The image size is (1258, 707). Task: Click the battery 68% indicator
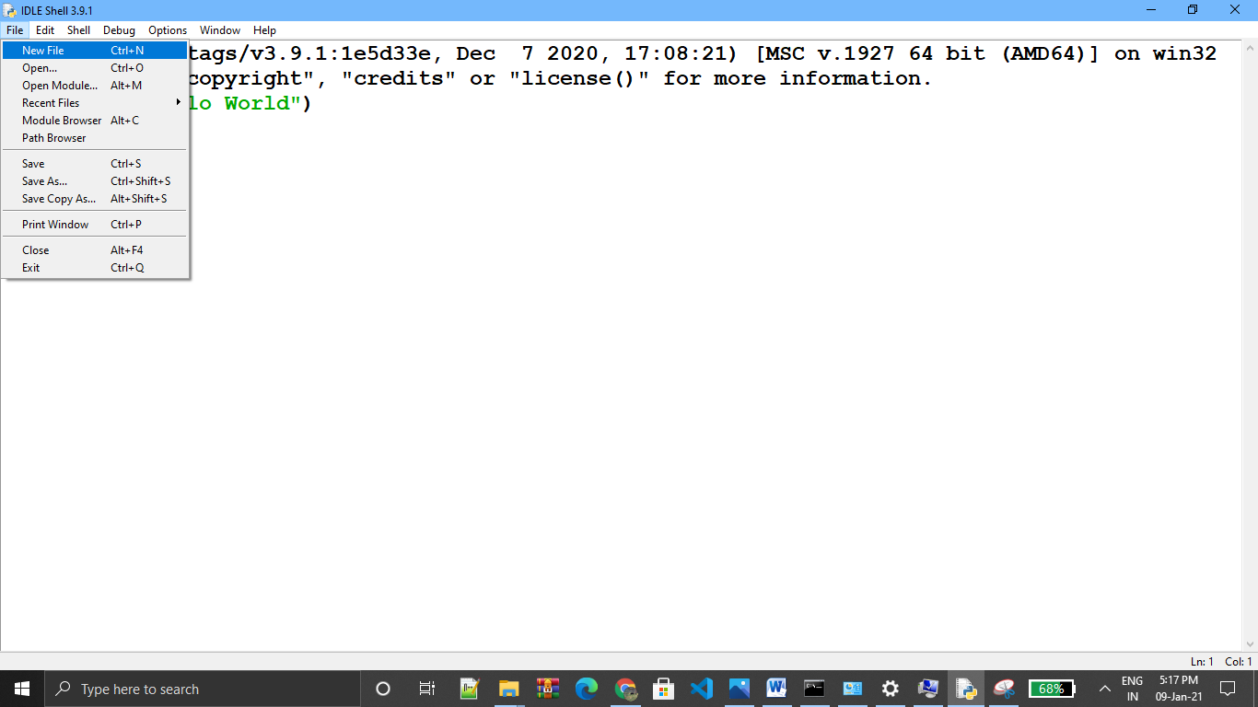[x=1052, y=689]
